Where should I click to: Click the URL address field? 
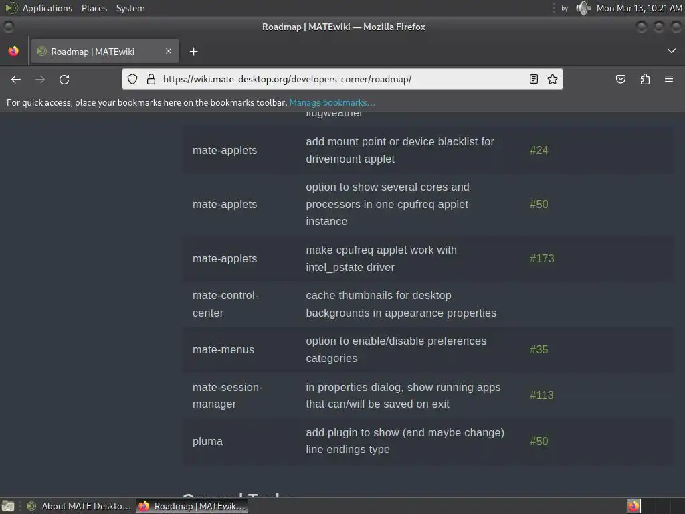(342, 79)
